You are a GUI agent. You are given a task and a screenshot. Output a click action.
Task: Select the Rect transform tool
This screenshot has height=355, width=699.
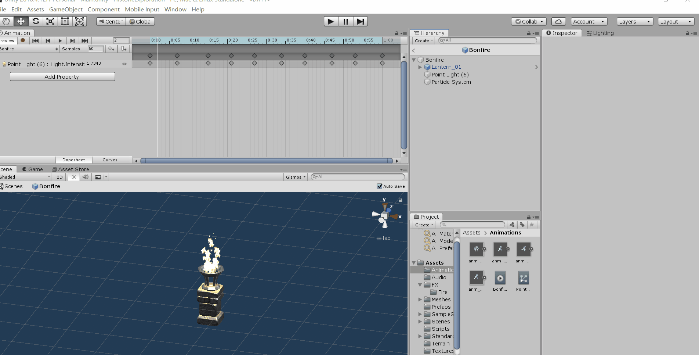[x=65, y=21]
